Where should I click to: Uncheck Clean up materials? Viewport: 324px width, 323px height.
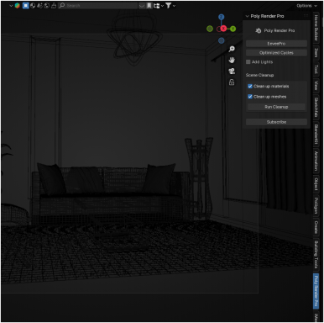[250, 87]
